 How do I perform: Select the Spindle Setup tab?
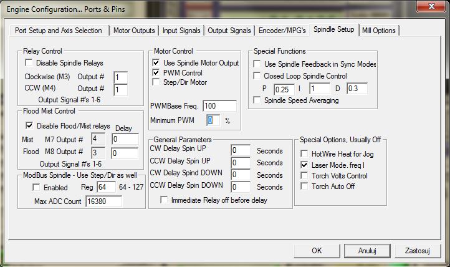(x=334, y=29)
